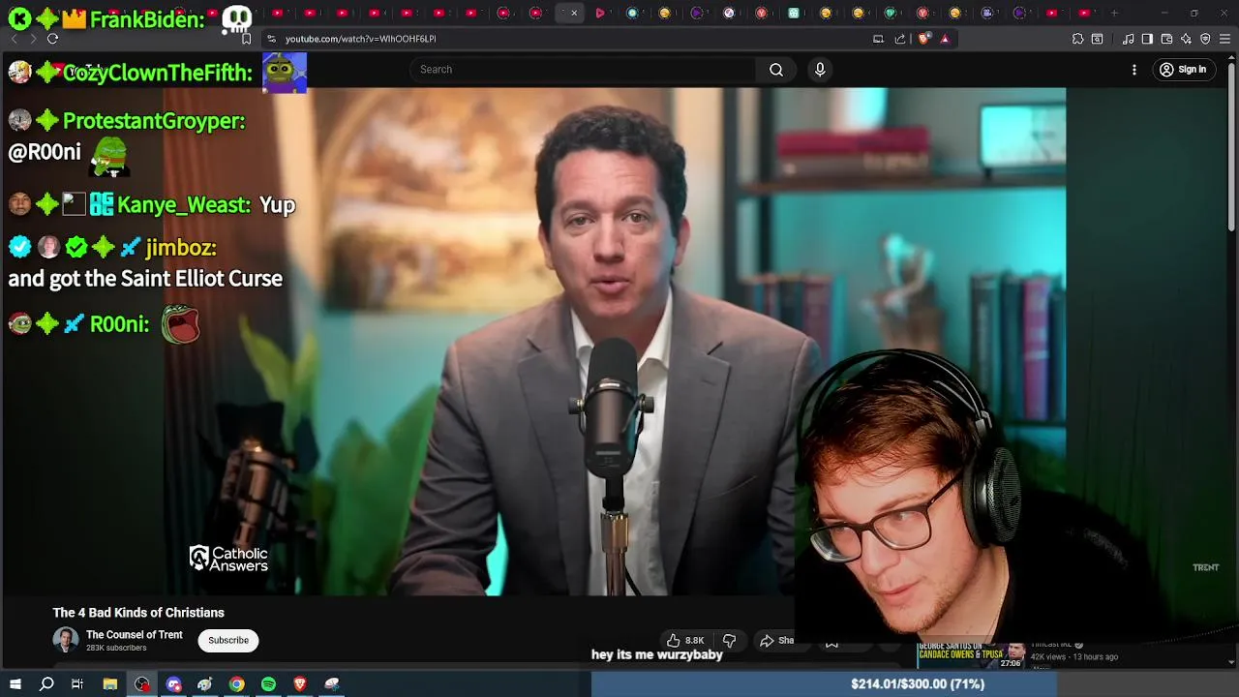Click the browser forward arrow
Viewport: 1239px width, 697px height.
pos(32,39)
